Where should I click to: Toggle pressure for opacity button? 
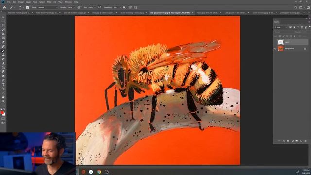(79, 8)
